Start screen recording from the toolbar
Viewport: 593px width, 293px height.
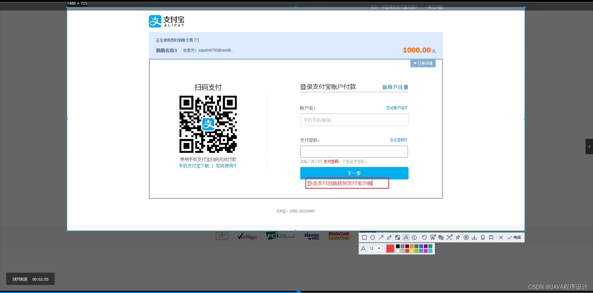coord(466,237)
